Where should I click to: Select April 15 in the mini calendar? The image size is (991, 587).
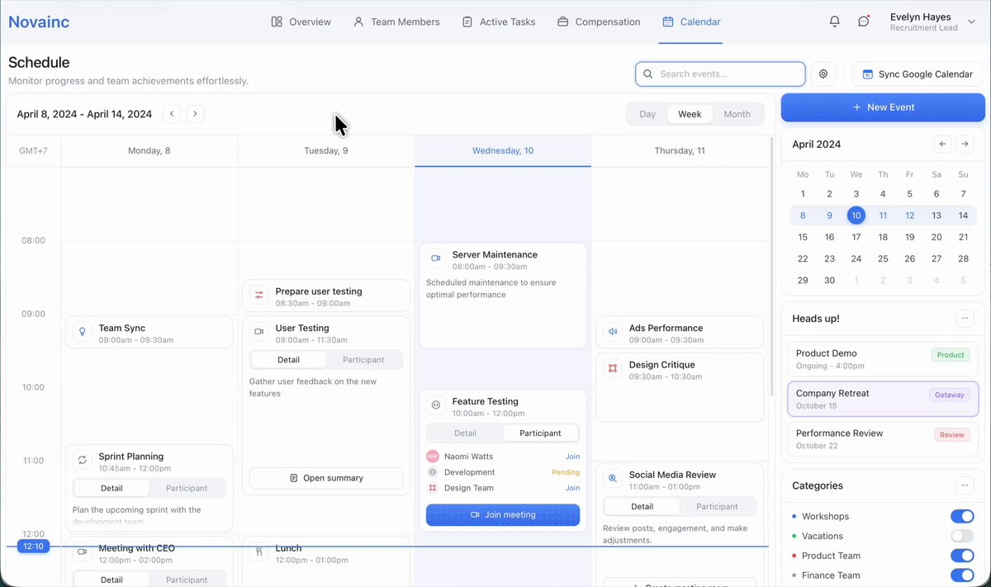click(803, 237)
